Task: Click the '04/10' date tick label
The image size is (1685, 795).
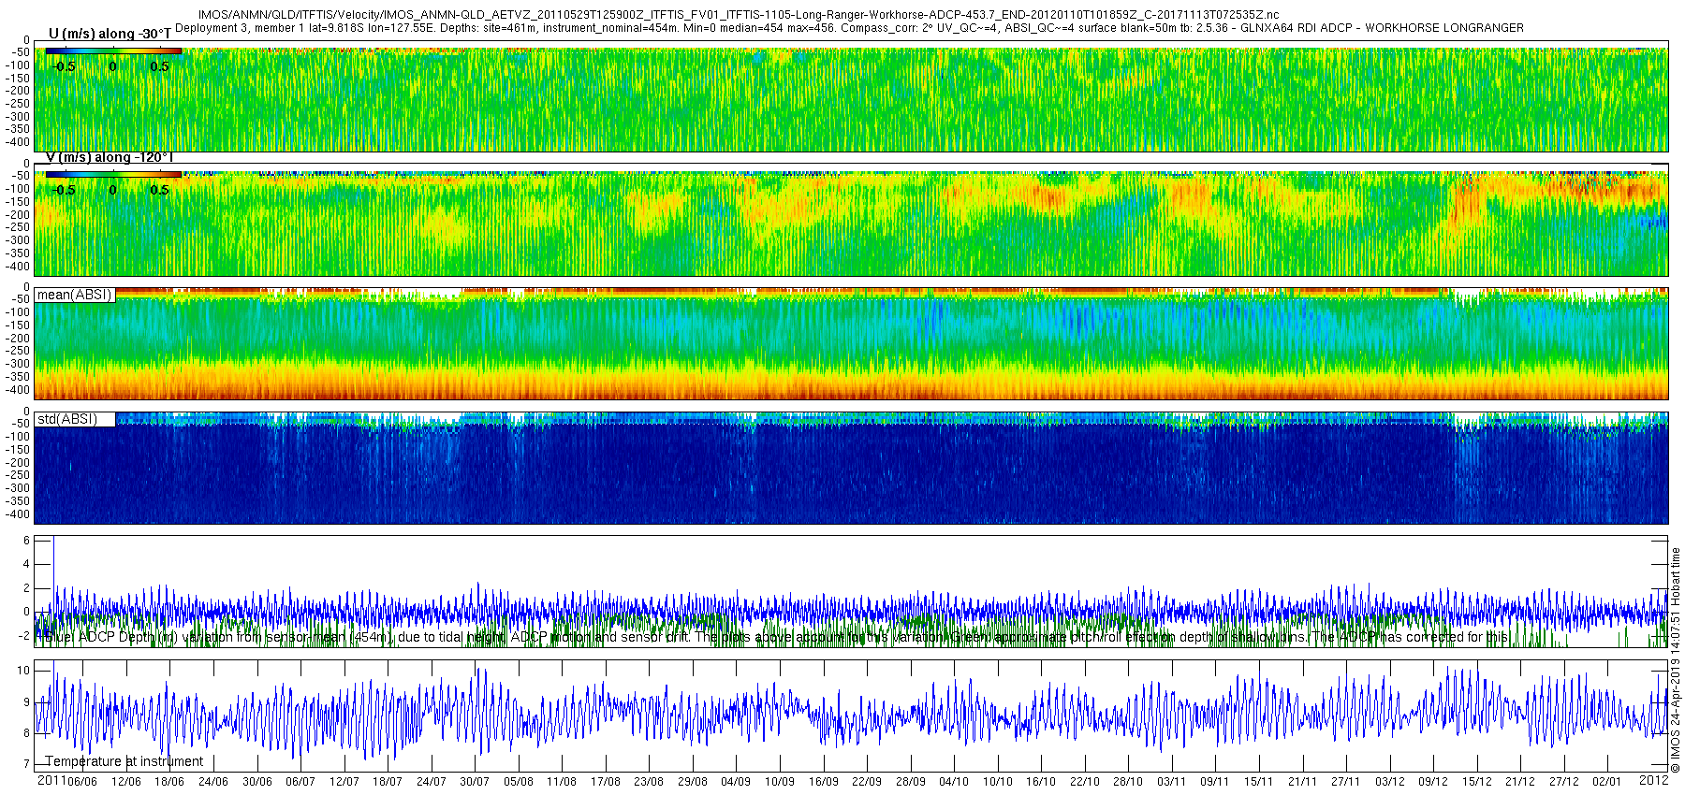Action: pos(953,782)
